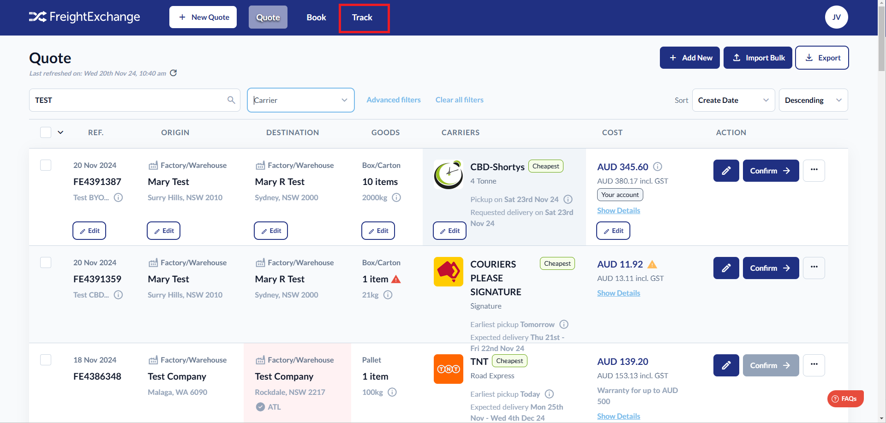
Task: Click the FreightExchange logo
Action: click(x=84, y=17)
